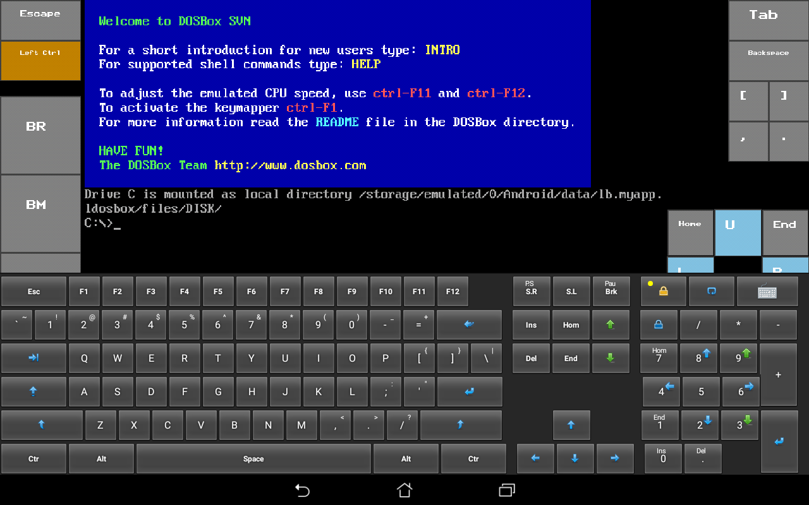Toggle the right Shift key after the slash
The image size is (809, 505).
[461, 425]
